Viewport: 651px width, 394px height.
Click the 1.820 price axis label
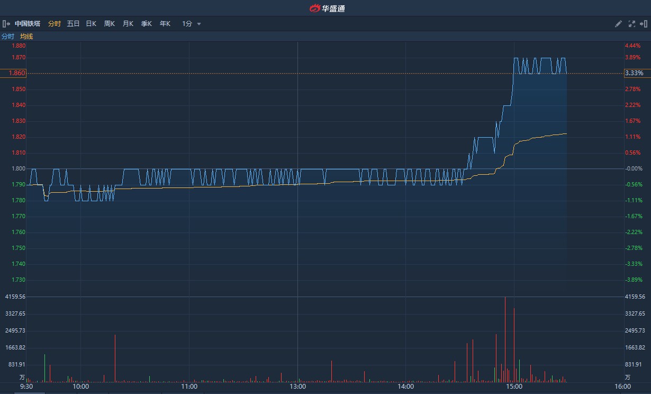[19, 137]
